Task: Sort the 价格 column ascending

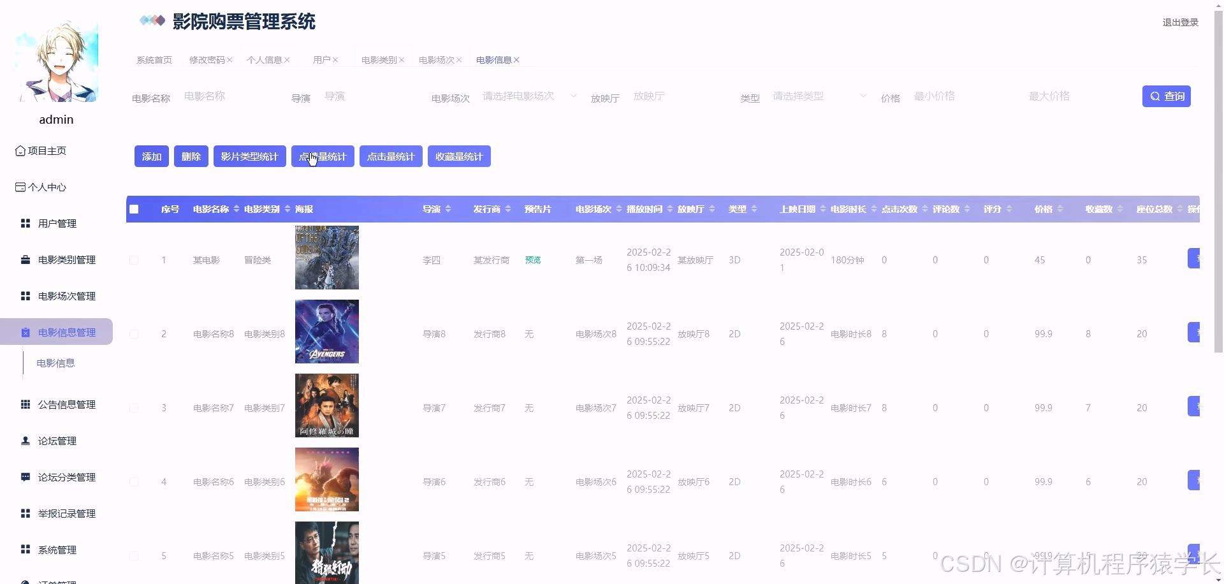Action: click(x=1061, y=206)
